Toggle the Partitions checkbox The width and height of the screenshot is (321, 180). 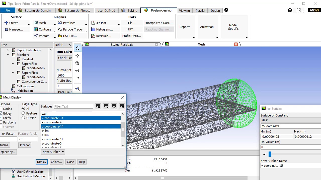1,122
